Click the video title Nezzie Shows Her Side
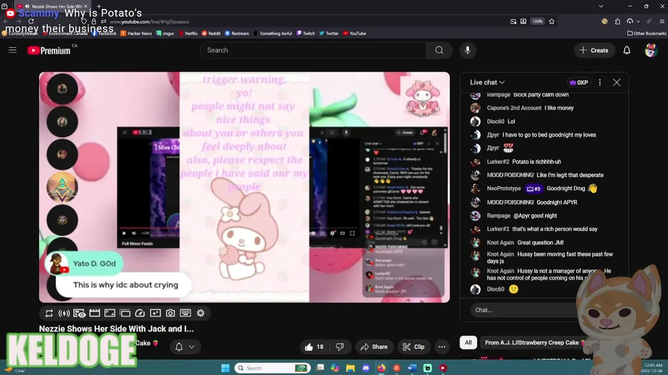668x375 pixels. (x=116, y=329)
